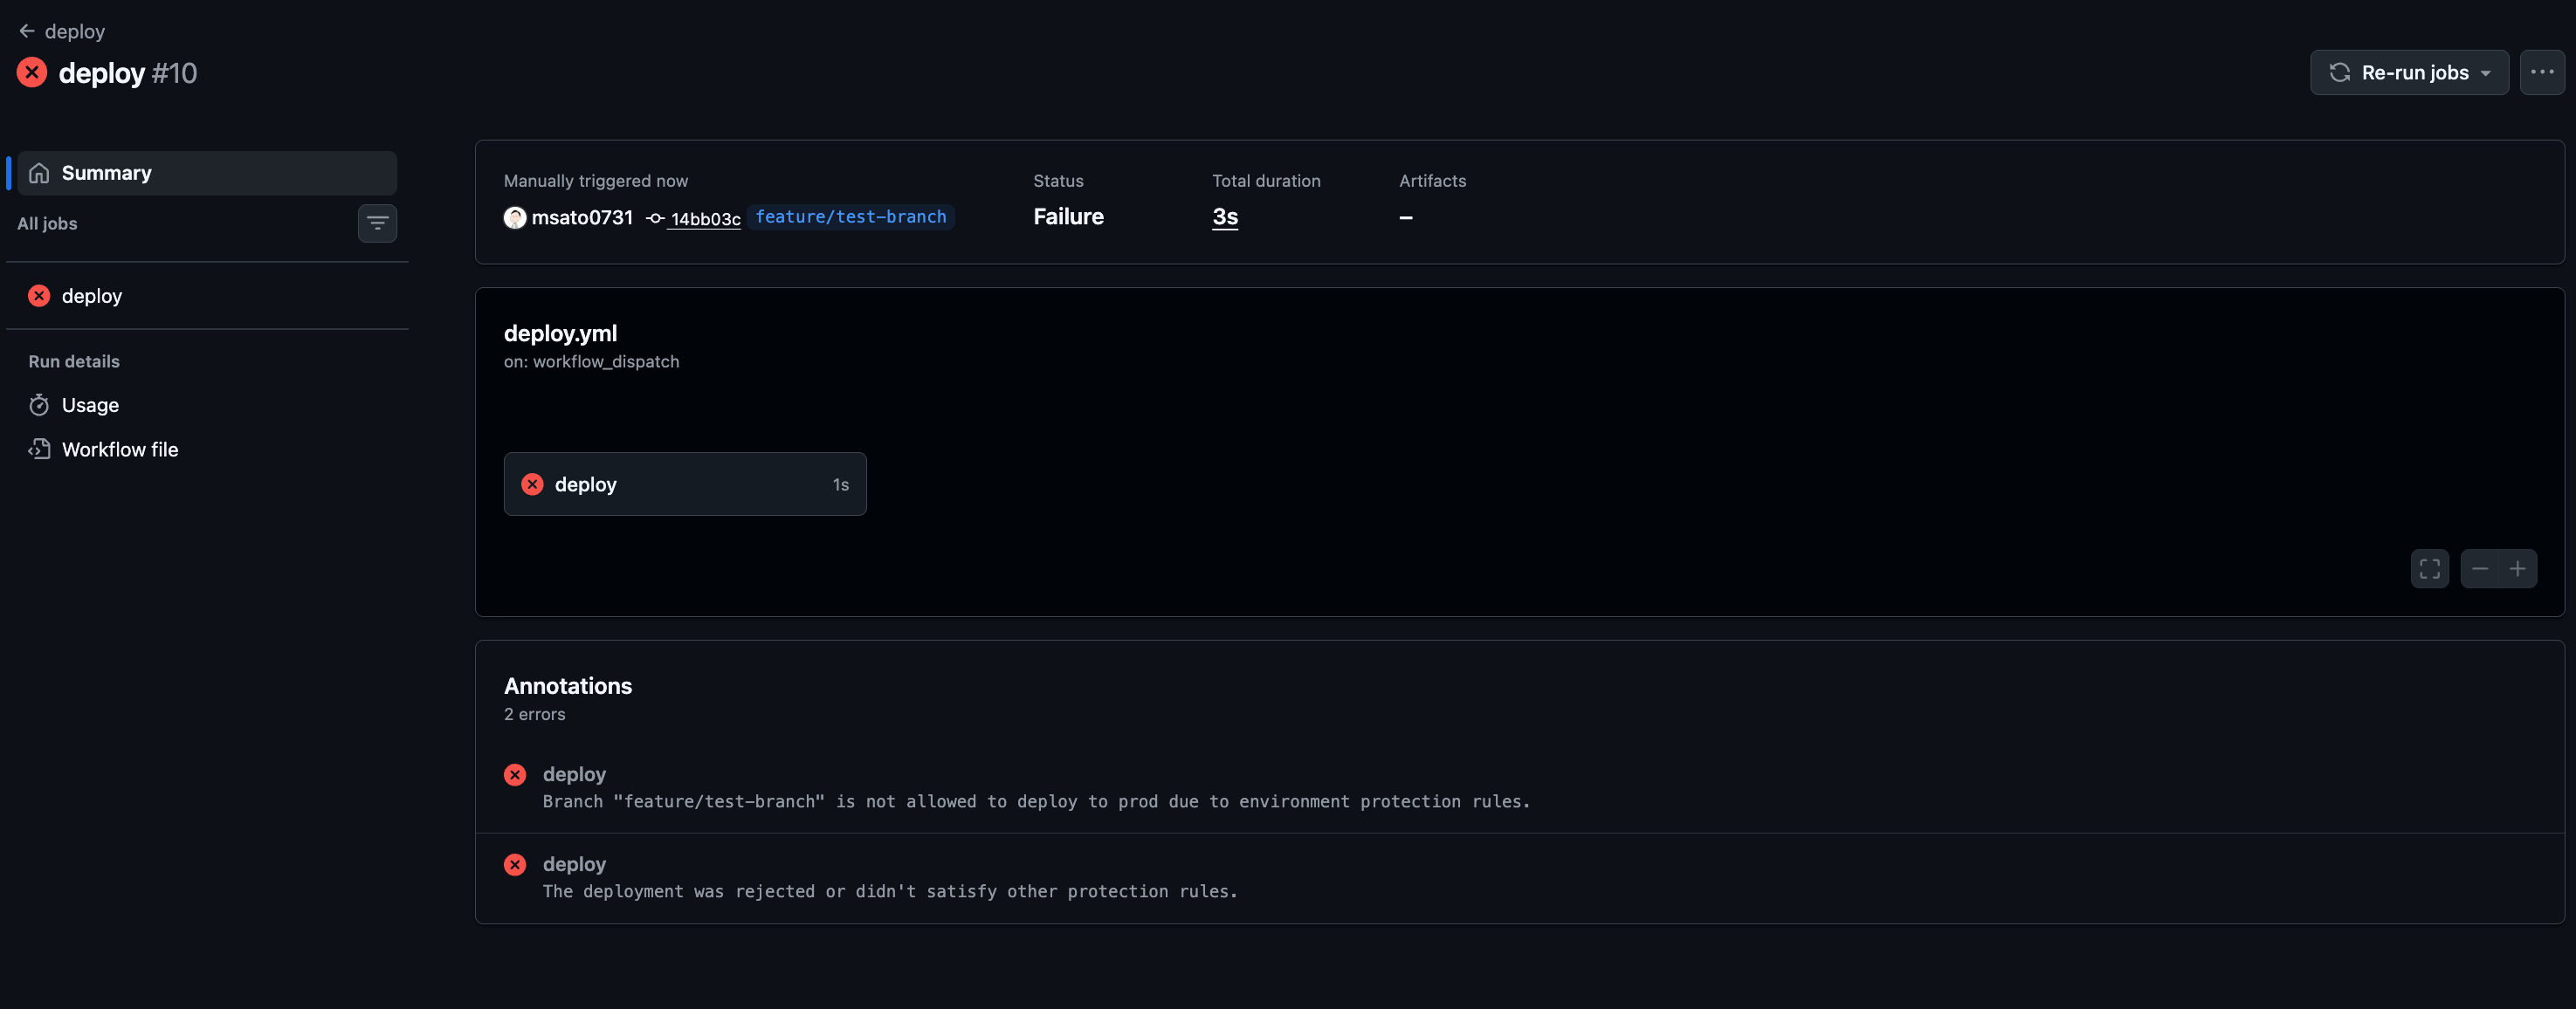Viewport: 2576px width, 1009px height.
Task: Click the 'Total duration' label
Action: 1266,181
